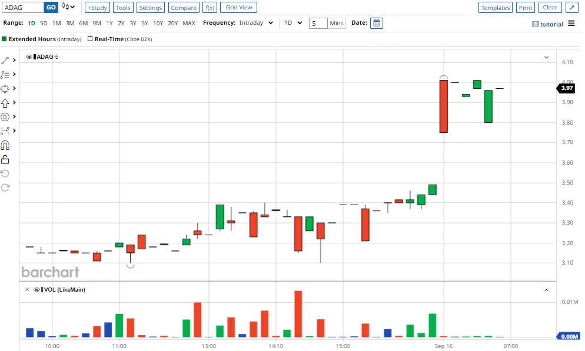Image resolution: width=585 pixels, height=351 pixels.
Task: Click the Compare button
Action: pos(184,8)
